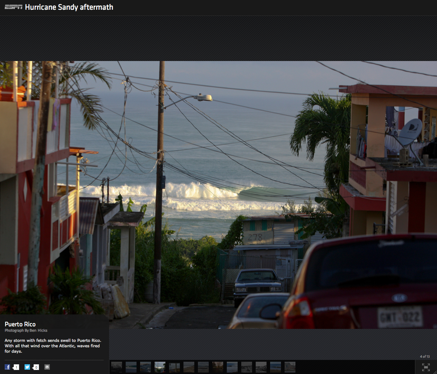Image resolution: width=437 pixels, height=374 pixels.
Task: Select the last thumbnail in filmstrip
Action: click(290, 367)
